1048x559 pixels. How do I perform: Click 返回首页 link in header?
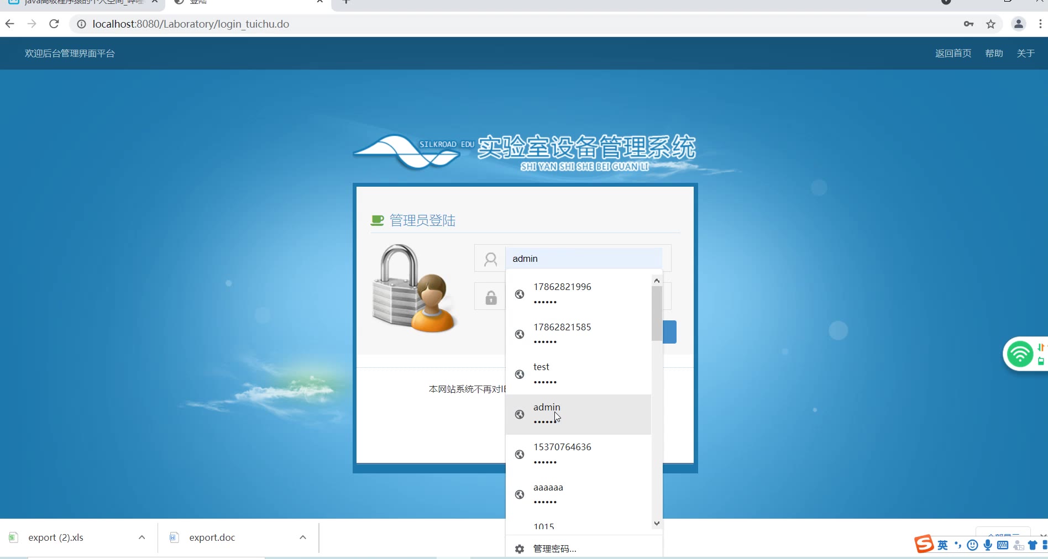[x=953, y=54]
